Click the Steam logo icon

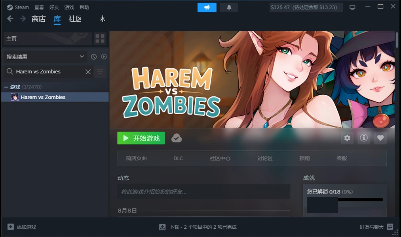point(10,8)
